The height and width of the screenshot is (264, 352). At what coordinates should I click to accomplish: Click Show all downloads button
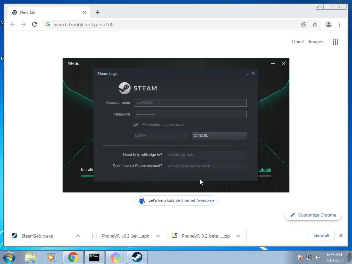321,235
